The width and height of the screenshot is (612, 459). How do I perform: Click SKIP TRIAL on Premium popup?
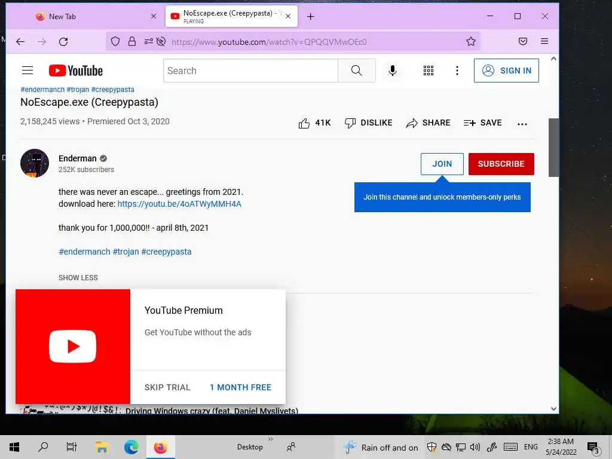[167, 387]
